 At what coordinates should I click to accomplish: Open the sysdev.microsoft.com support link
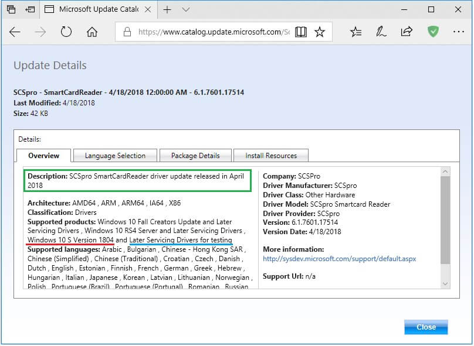point(339,258)
